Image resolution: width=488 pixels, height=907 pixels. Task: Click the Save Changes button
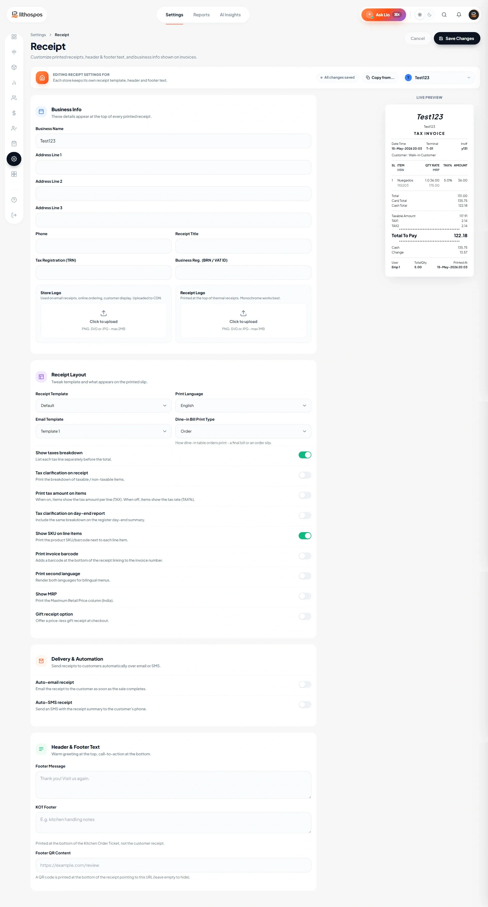pyautogui.click(x=457, y=38)
